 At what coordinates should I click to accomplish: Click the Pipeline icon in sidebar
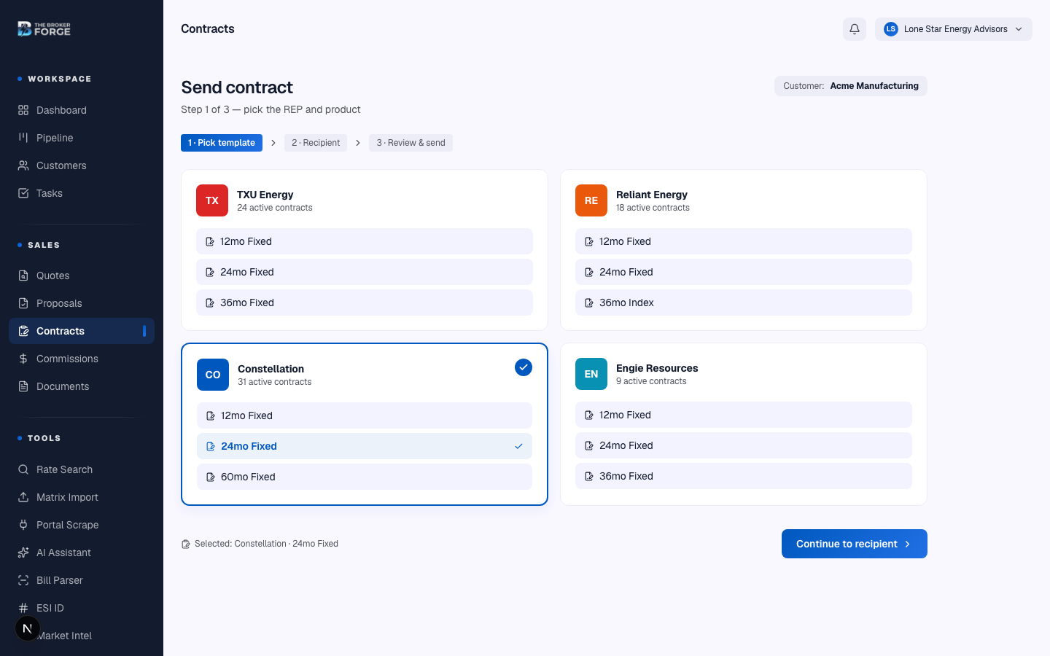pos(23,138)
